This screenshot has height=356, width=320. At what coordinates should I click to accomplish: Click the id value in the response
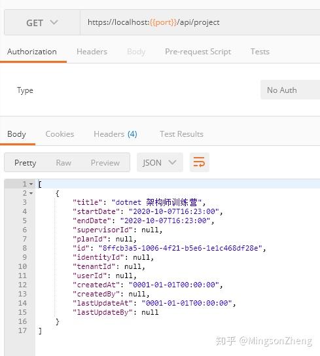coord(181,248)
